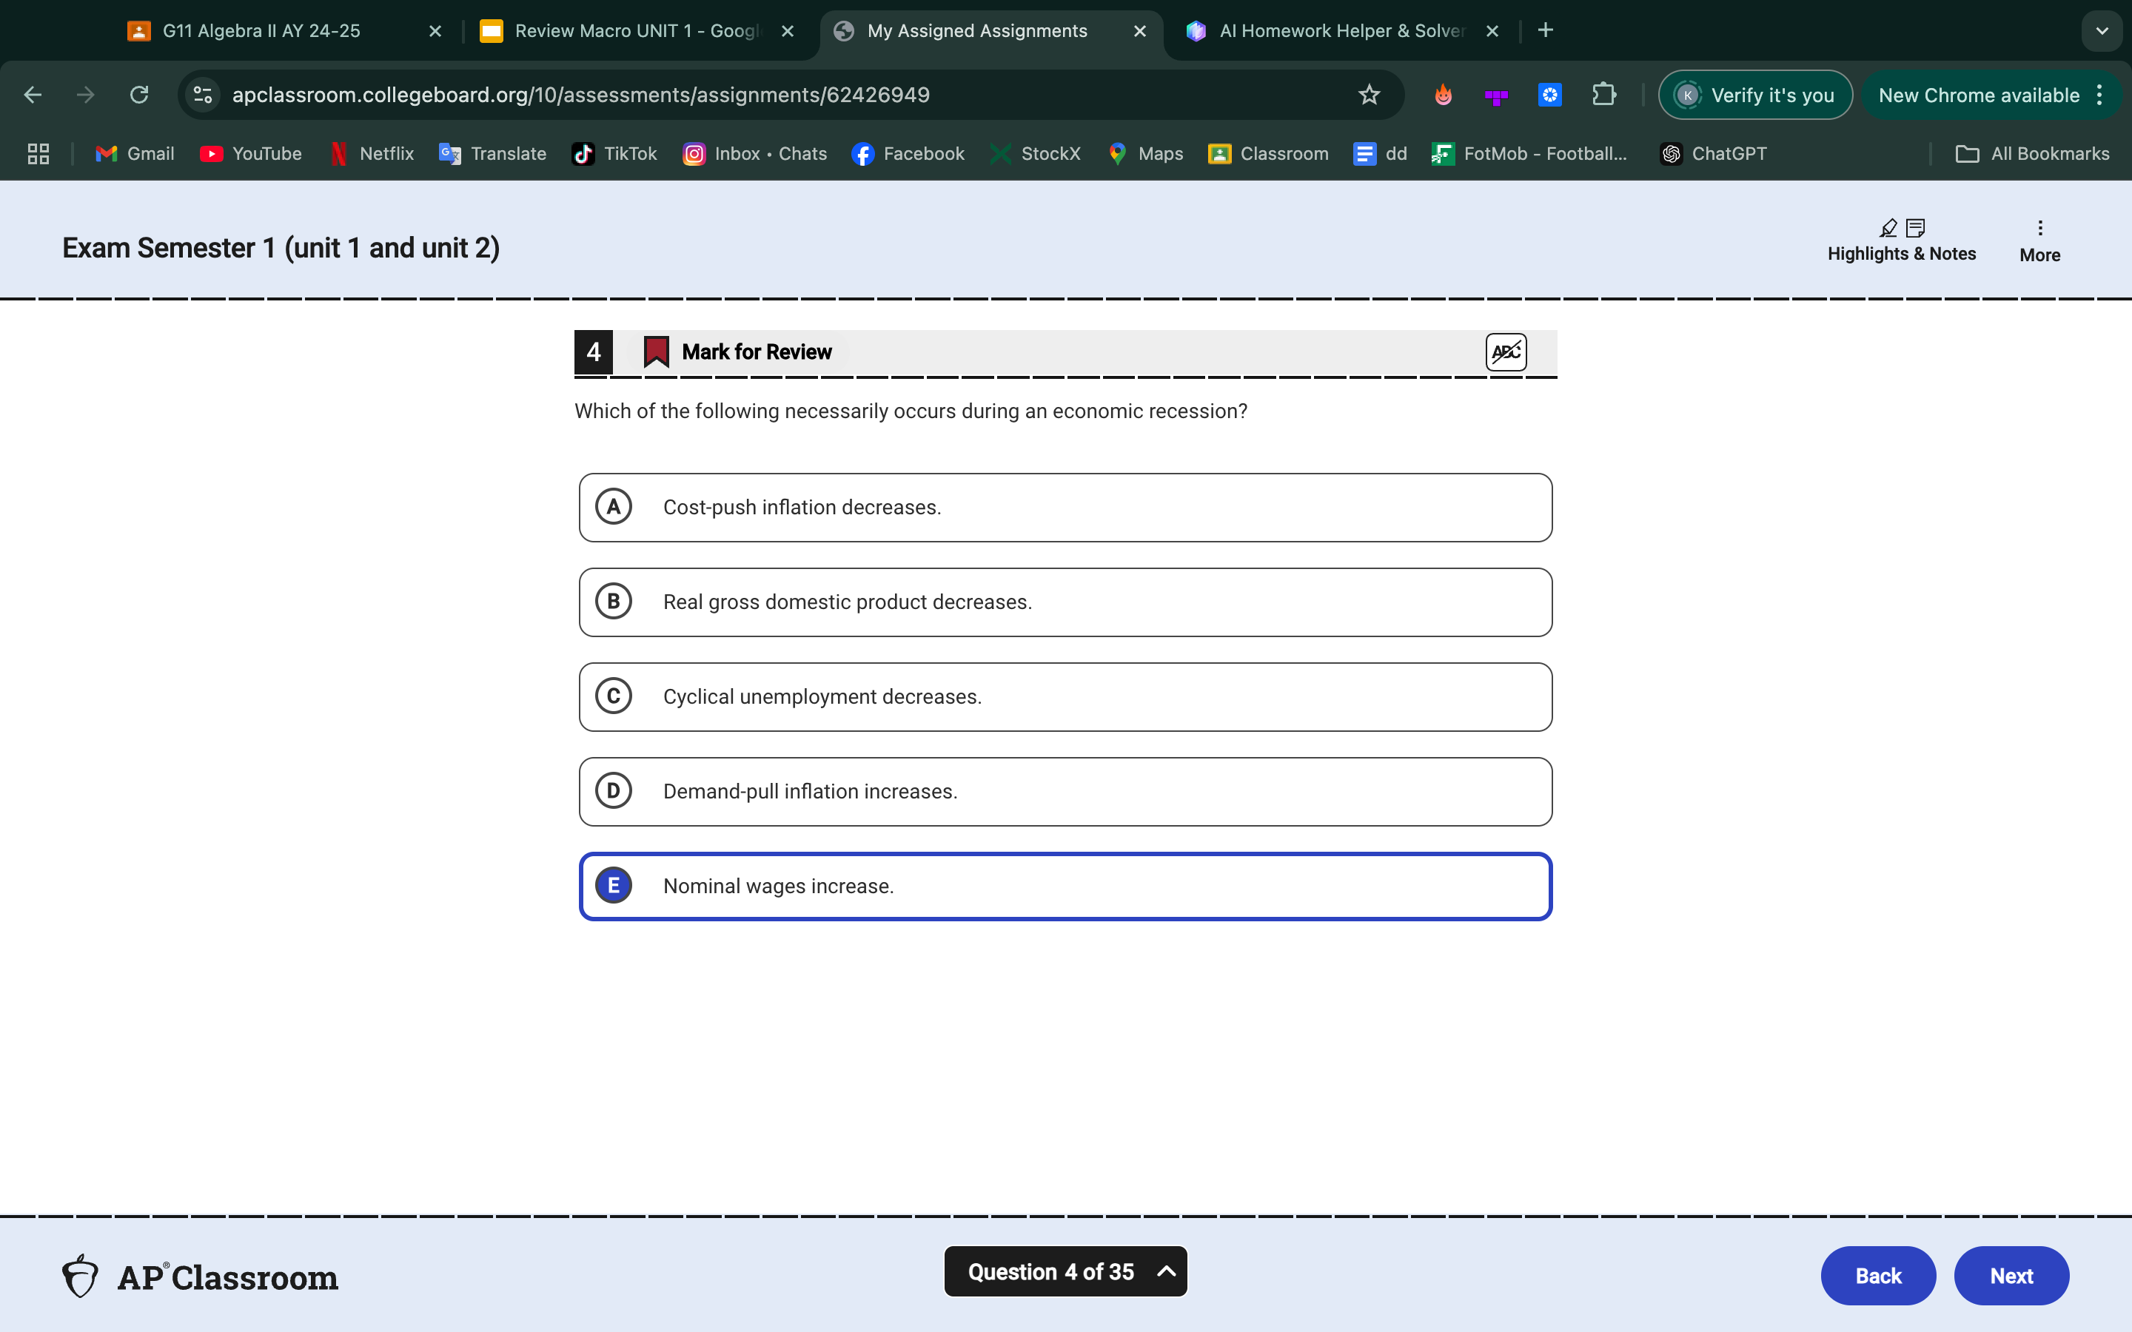2132x1332 pixels.
Task: Close the Review Macro UNIT 1 tab
Action: click(788, 31)
